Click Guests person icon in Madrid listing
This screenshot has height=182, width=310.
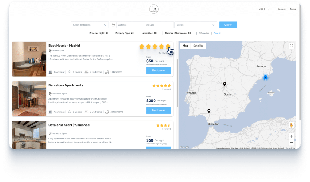pyautogui.click(x=69, y=72)
